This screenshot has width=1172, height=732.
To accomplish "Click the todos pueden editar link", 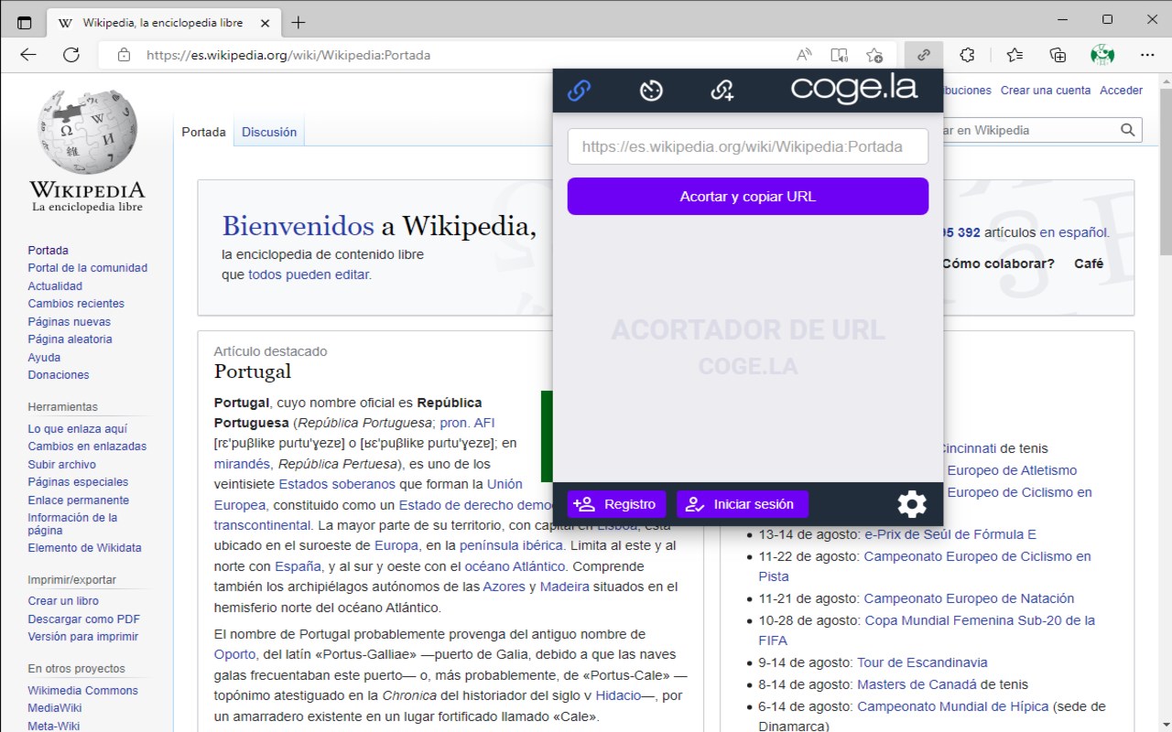I will pyautogui.click(x=309, y=274).
